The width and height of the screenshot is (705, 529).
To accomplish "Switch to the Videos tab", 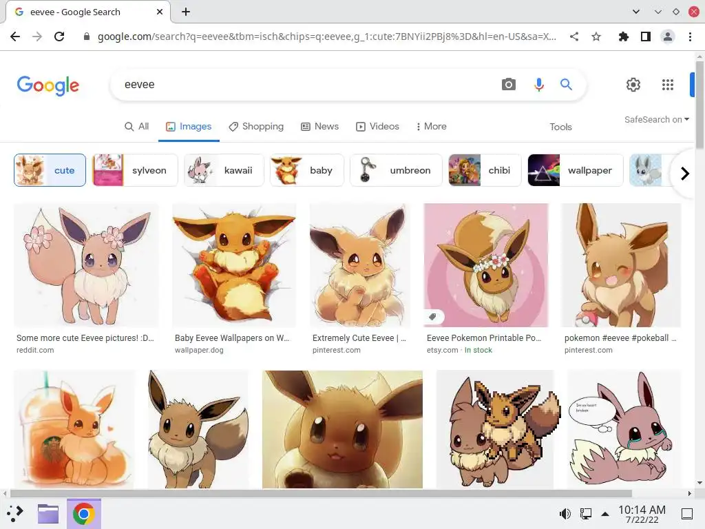I will coord(377,127).
